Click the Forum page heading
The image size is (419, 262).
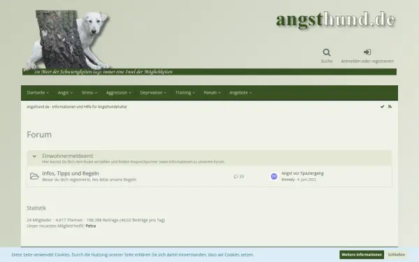pos(39,134)
